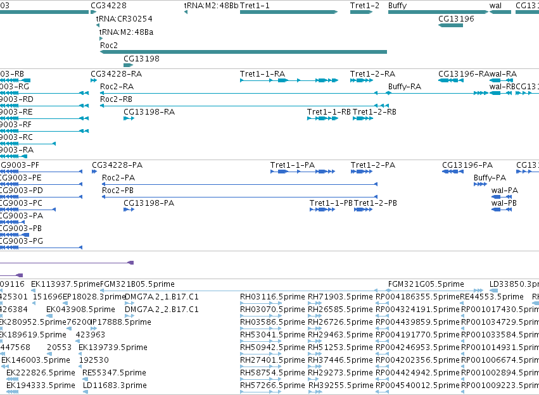Click the RH26585.5prime EST label
This screenshot has height=395, width=539.
340,310
